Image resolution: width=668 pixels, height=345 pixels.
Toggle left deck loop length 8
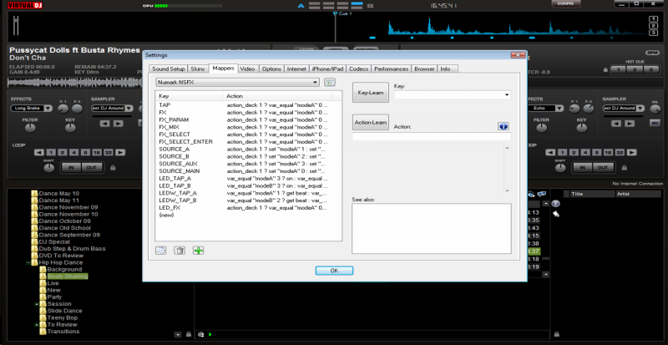coord(85,152)
